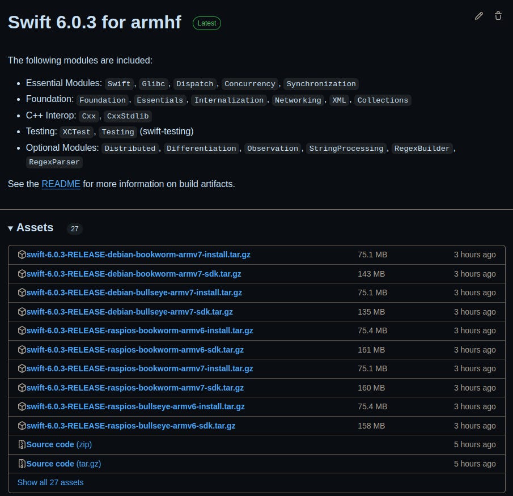Click the Assets count badge 27
The height and width of the screenshot is (496, 513).
tap(75, 228)
